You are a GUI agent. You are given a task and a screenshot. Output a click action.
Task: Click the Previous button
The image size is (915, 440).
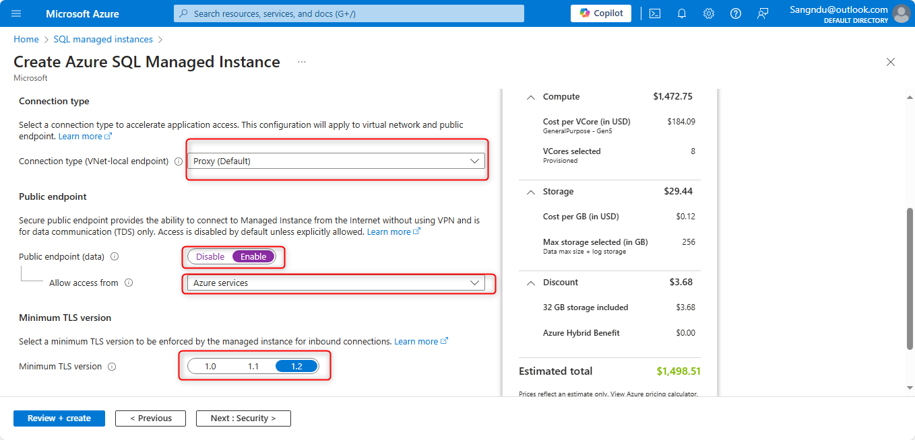pos(150,418)
